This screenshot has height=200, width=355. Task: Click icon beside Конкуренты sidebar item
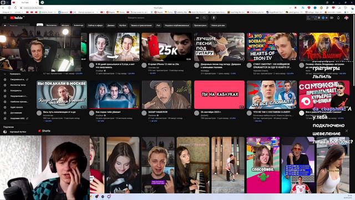[5, 91]
